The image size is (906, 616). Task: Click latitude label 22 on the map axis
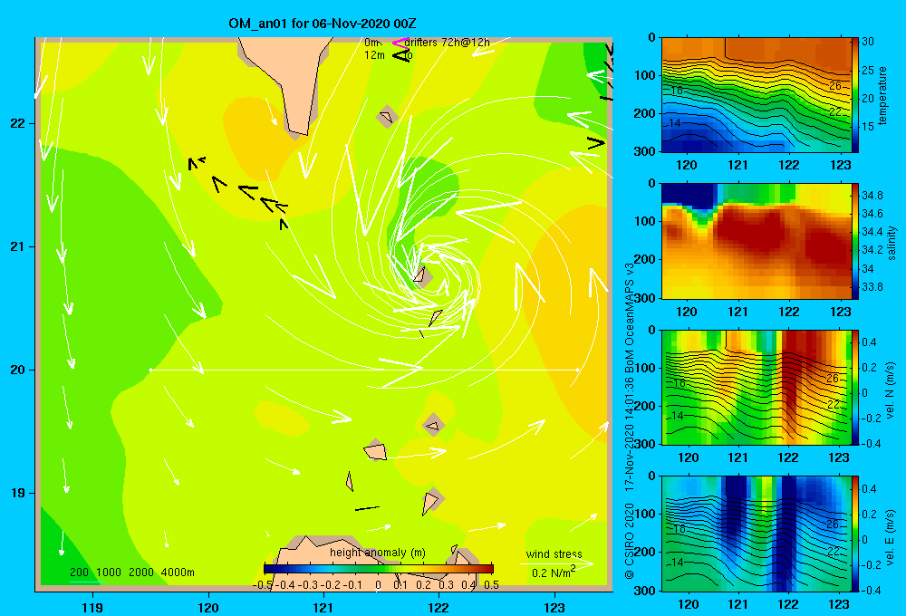coord(17,123)
